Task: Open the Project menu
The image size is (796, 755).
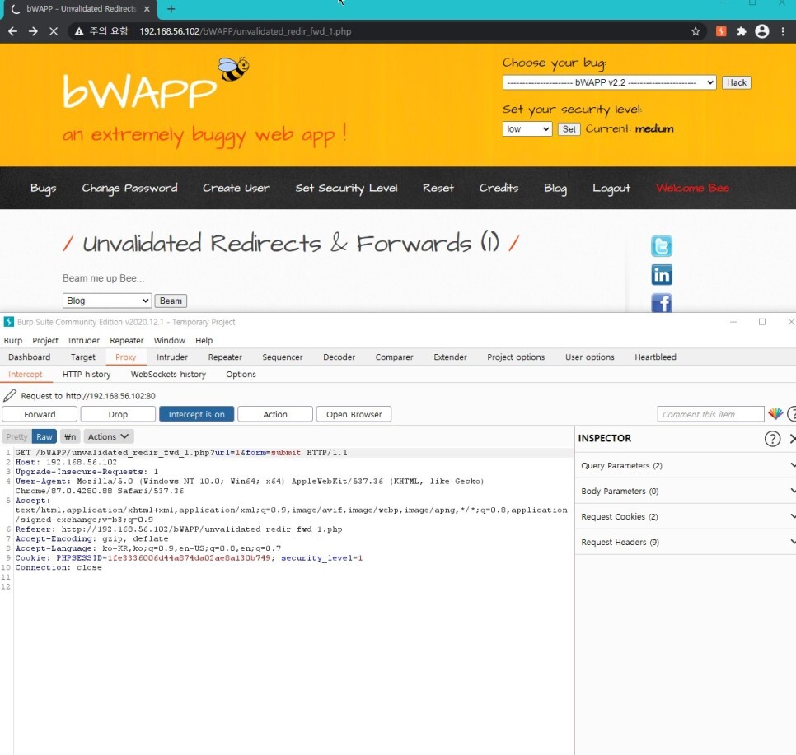Action: [45, 340]
